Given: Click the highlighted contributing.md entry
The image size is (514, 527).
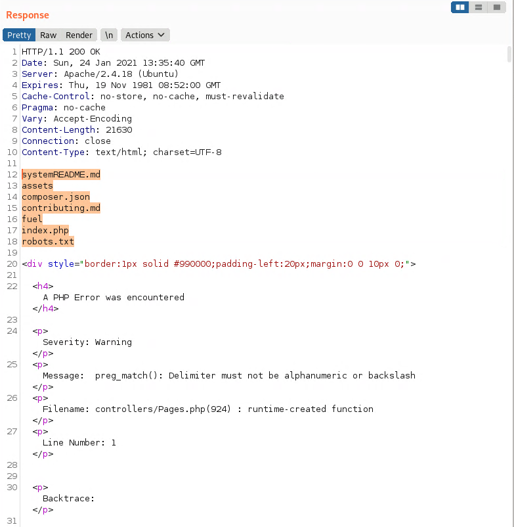Looking at the screenshot, I should (x=60, y=208).
